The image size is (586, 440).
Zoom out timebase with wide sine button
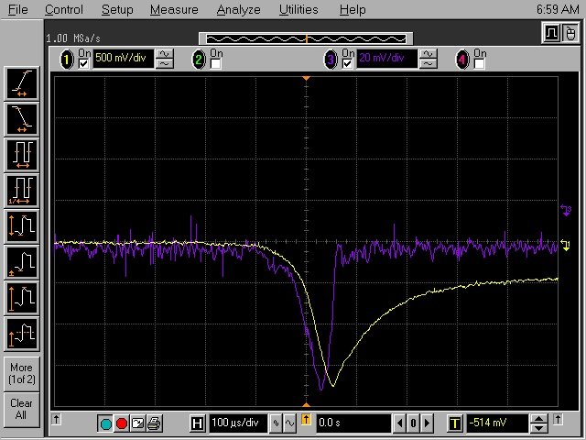(289, 423)
